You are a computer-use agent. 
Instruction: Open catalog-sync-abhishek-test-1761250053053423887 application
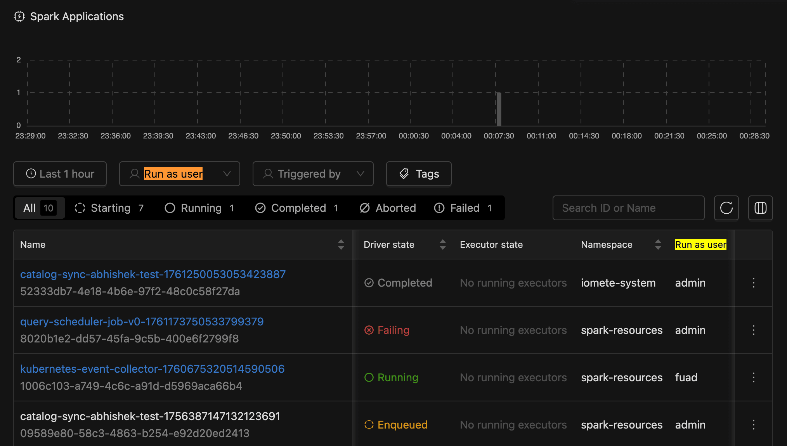[153, 274]
